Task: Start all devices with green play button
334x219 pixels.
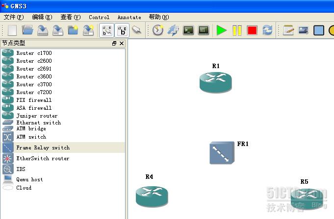Action: (221, 30)
